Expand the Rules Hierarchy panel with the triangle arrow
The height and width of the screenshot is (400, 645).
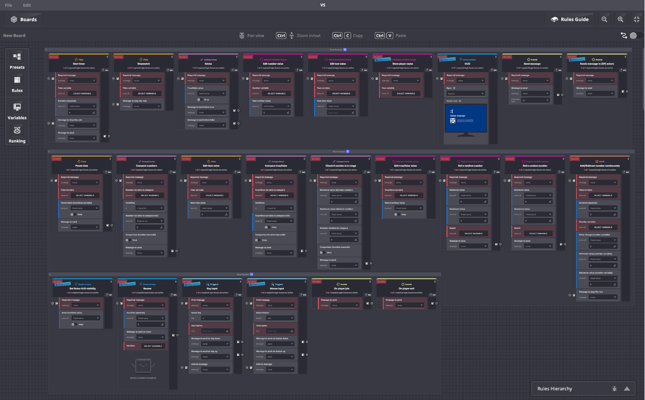[627, 388]
